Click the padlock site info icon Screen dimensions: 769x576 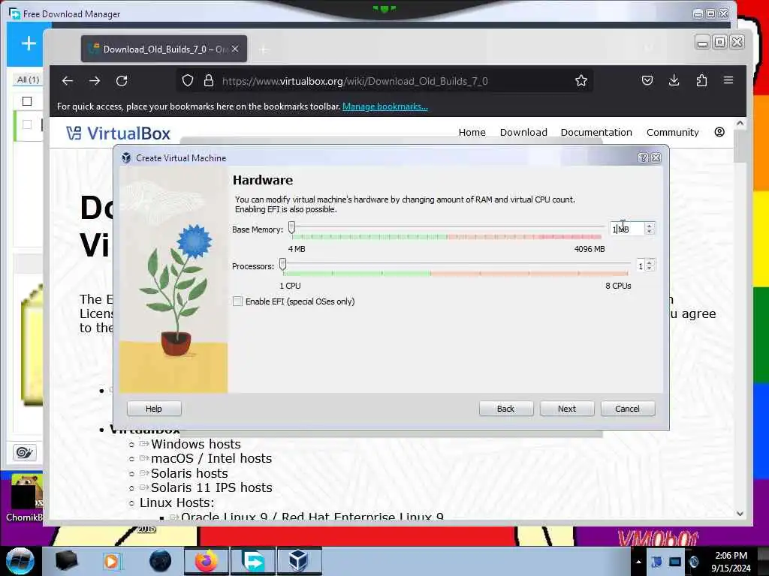click(x=209, y=81)
